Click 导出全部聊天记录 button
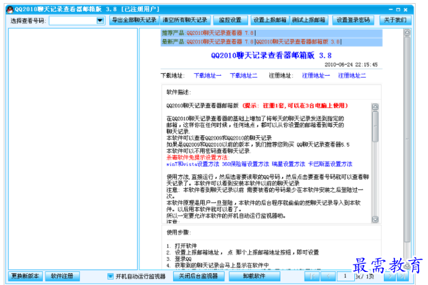Screen dimensions: 428x285 pos(134,20)
